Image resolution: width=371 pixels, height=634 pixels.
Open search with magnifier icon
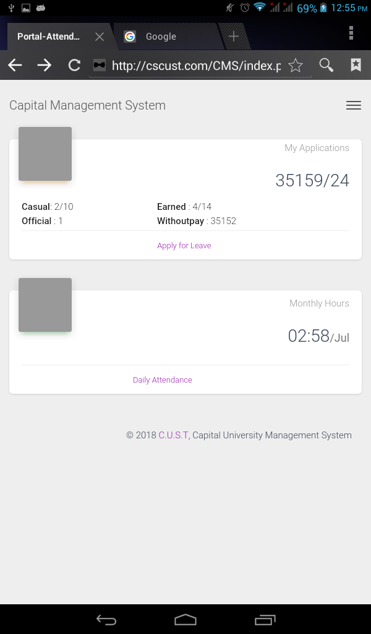click(326, 65)
